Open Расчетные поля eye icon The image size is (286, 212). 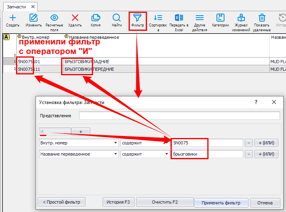coord(54,18)
